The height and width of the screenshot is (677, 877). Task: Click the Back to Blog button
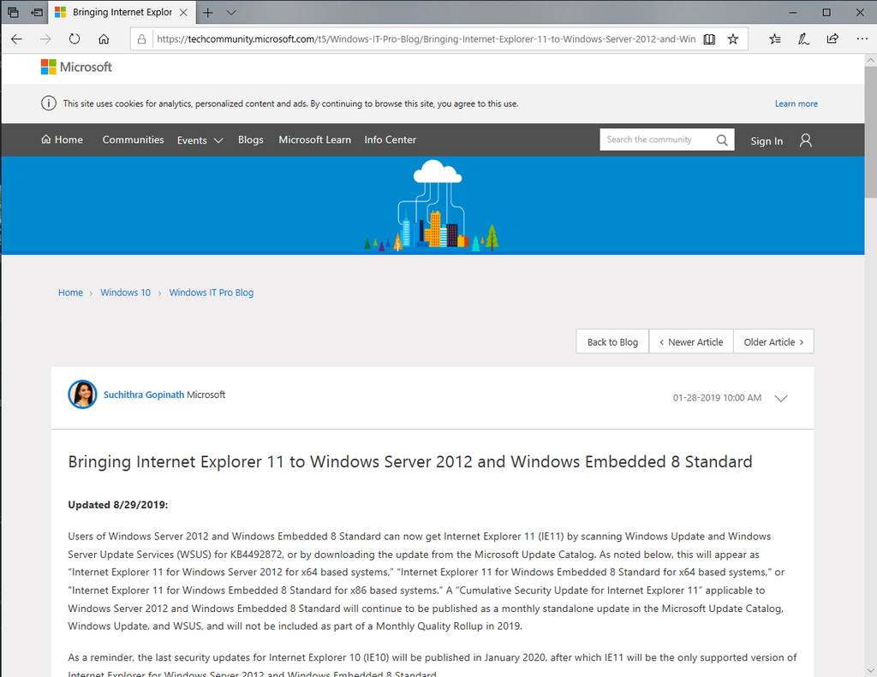coord(612,341)
